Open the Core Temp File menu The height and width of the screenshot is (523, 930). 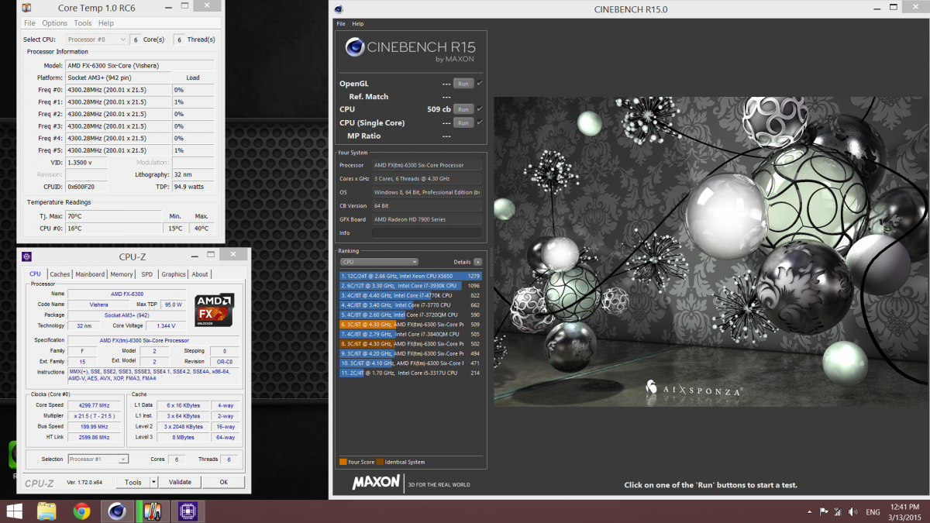(x=29, y=23)
